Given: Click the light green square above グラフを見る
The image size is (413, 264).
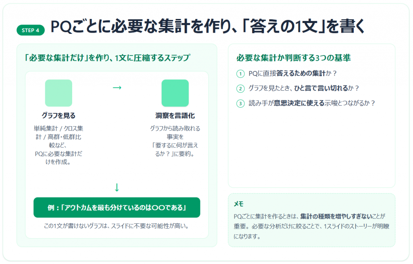Looking at the screenshot, I should [x=58, y=93].
